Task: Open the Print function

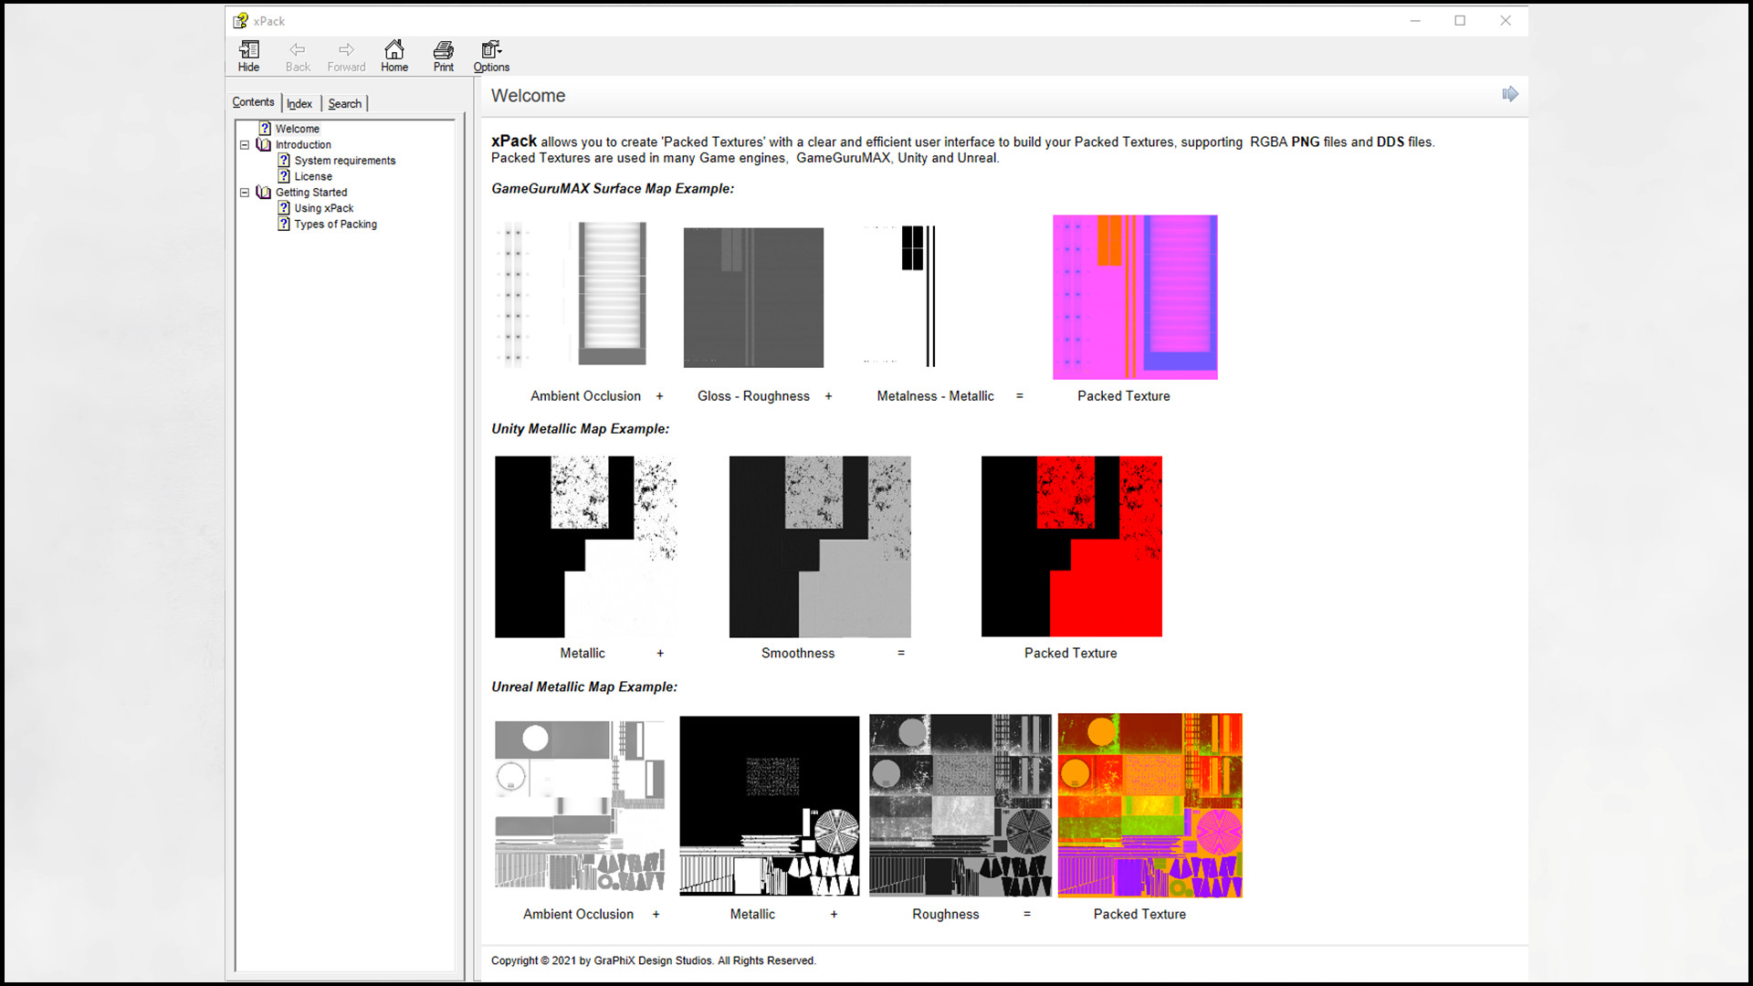Action: 443,55
